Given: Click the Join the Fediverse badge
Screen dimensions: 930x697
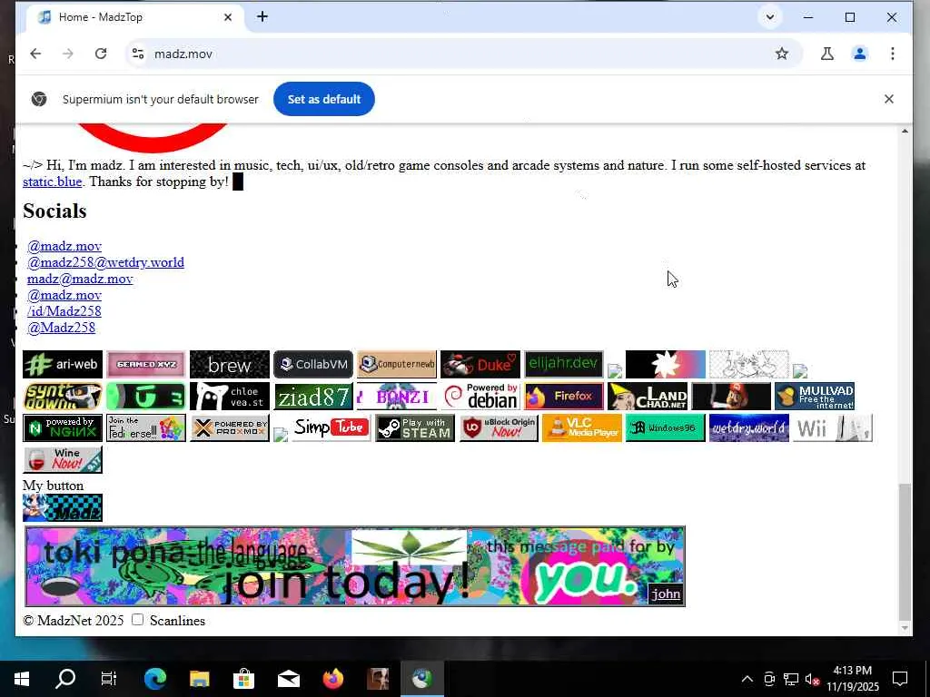Looking at the screenshot, I should click(146, 428).
